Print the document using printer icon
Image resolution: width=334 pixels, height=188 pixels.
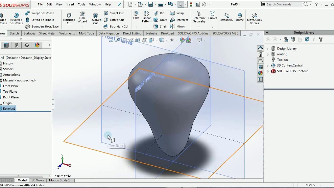point(160,4)
